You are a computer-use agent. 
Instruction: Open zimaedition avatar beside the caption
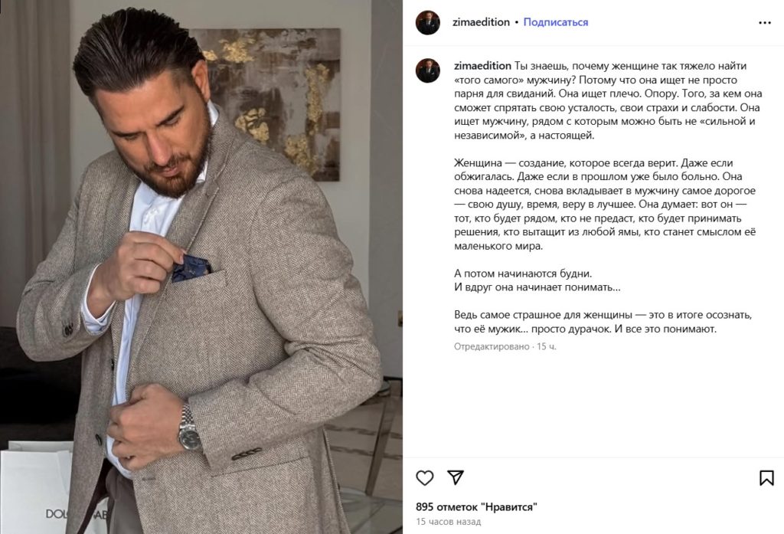(427, 70)
